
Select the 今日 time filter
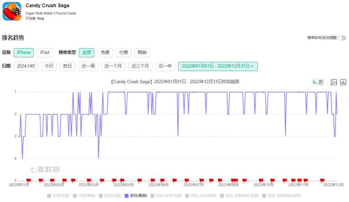point(49,66)
